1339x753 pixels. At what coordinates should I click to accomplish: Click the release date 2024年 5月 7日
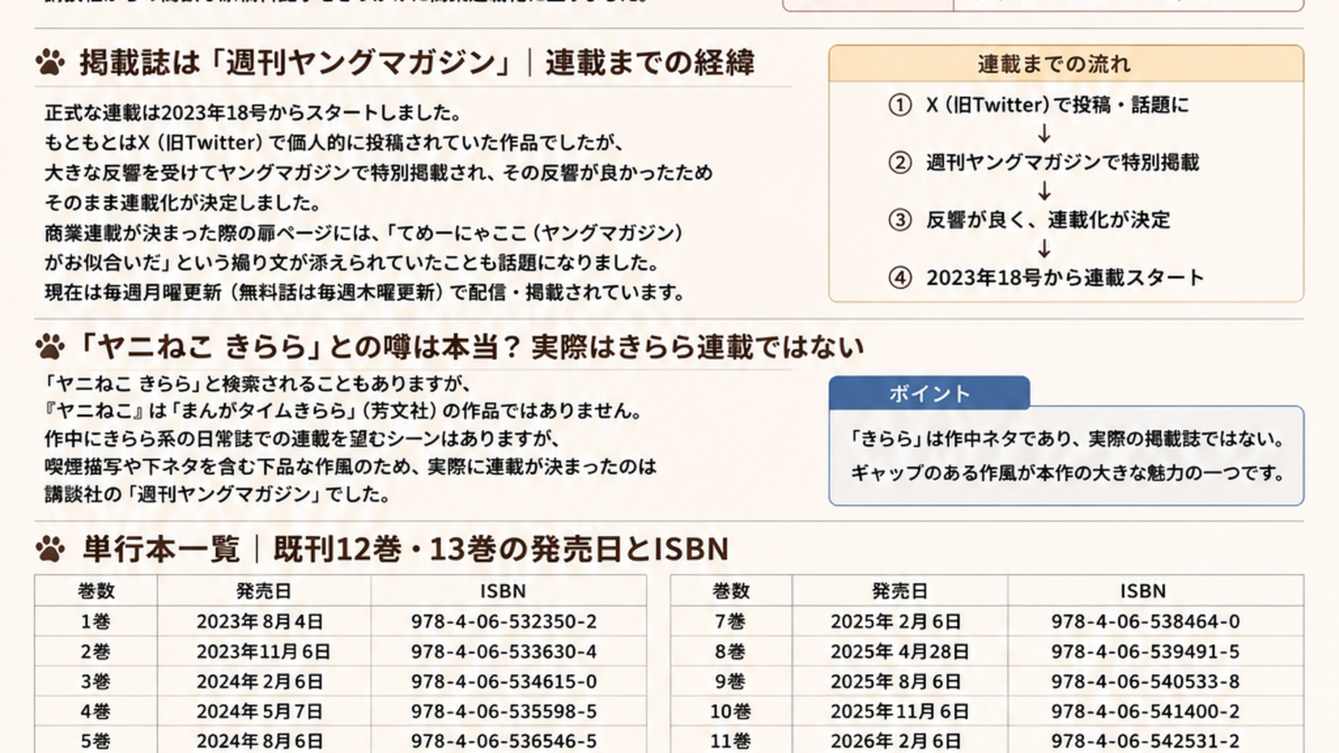(260, 711)
